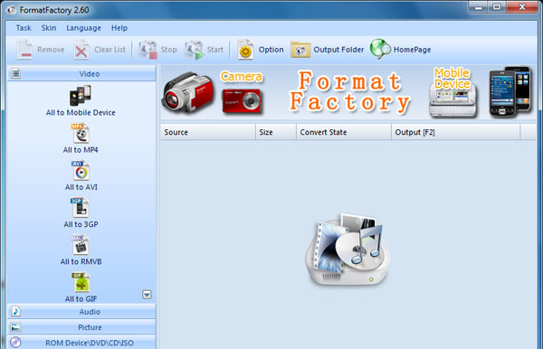The image size is (543, 349).
Task: Select All to AVI icon
Action: pyautogui.click(x=81, y=171)
